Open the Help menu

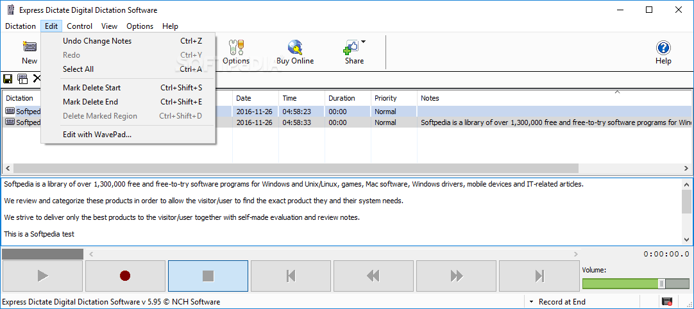pyautogui.click(x=170, y=26)
